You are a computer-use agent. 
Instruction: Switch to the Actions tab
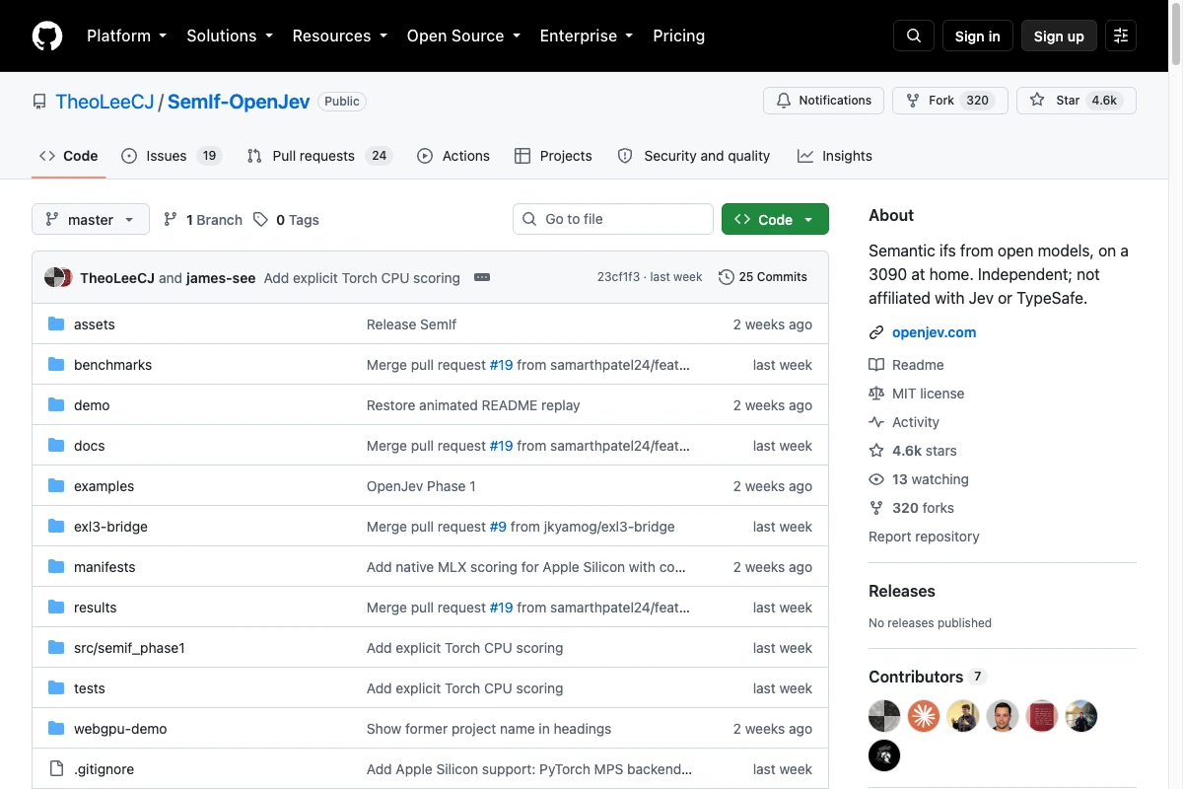pos(453,156)
